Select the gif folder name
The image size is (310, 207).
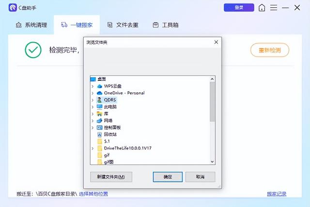click(x=107, y=155)
